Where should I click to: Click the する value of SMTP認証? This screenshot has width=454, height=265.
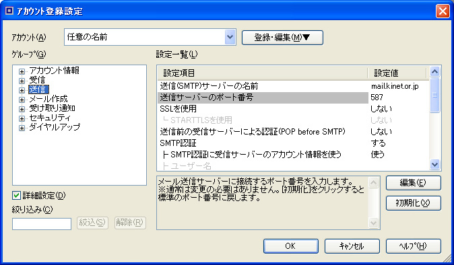[378, 143]
